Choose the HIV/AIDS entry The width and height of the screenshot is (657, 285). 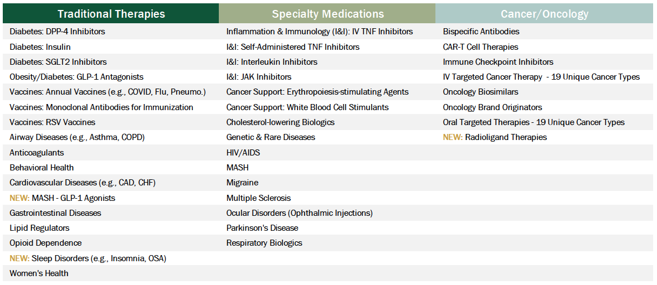243,153
